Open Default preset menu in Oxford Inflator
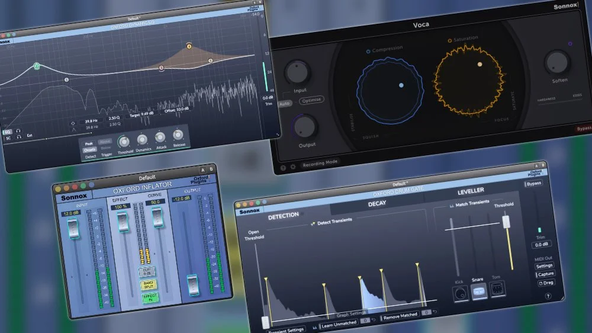 [147, 178]
